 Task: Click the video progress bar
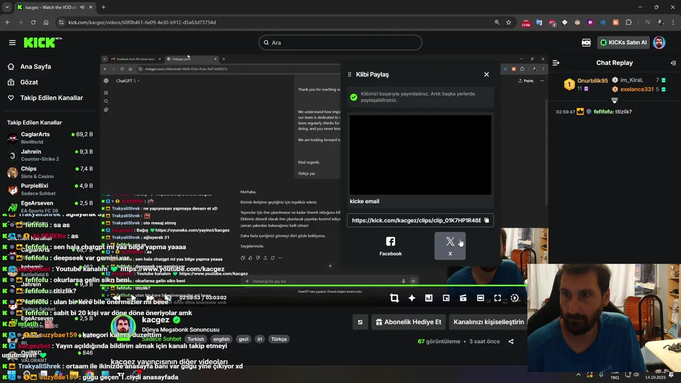point(314,286)
